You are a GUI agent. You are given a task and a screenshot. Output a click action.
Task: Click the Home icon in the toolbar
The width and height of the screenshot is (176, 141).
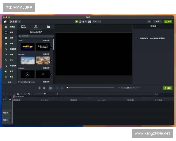5,21
